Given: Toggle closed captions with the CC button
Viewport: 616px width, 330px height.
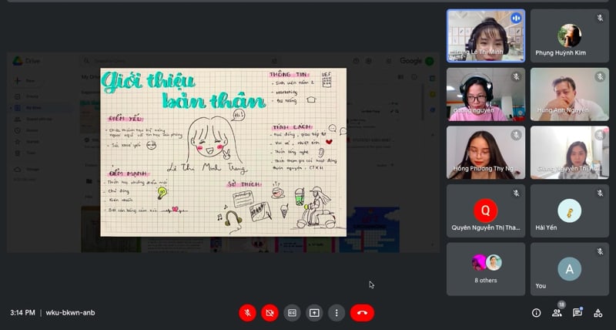Looking at the screenshot, I should click(x=292, y=312).
